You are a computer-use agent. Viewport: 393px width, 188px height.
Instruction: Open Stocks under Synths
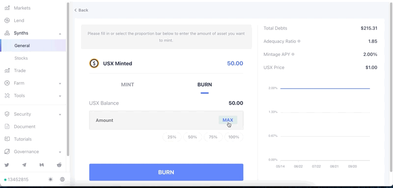tap(21, 58)
